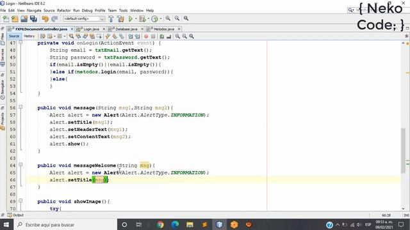410x230 pixels.
Task: Click the Open Project icon
Action: [24, 19]
